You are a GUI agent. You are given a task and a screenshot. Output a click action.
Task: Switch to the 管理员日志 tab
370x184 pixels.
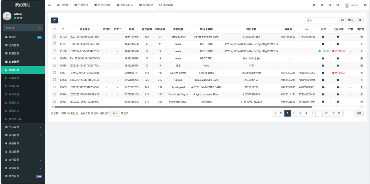(125, 5)
